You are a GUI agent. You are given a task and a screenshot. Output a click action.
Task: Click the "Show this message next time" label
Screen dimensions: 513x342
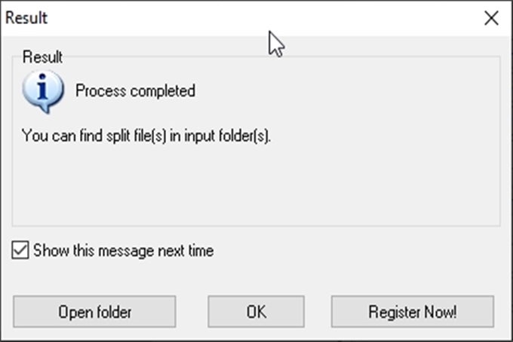click(x=123, y=251)
